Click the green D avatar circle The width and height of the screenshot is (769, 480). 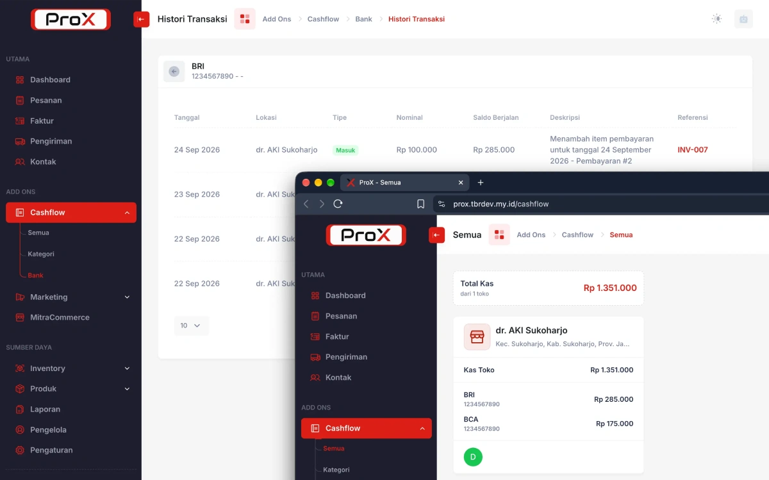tap(473, 457)
